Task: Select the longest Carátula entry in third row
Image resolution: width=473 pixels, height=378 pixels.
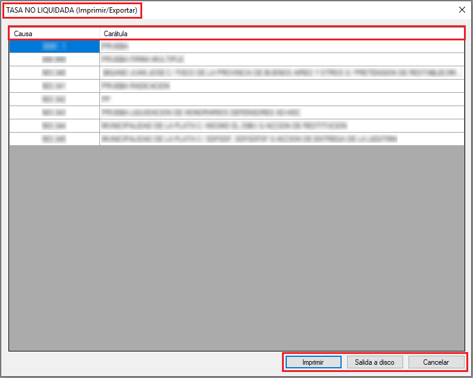Action: [281, 72]
